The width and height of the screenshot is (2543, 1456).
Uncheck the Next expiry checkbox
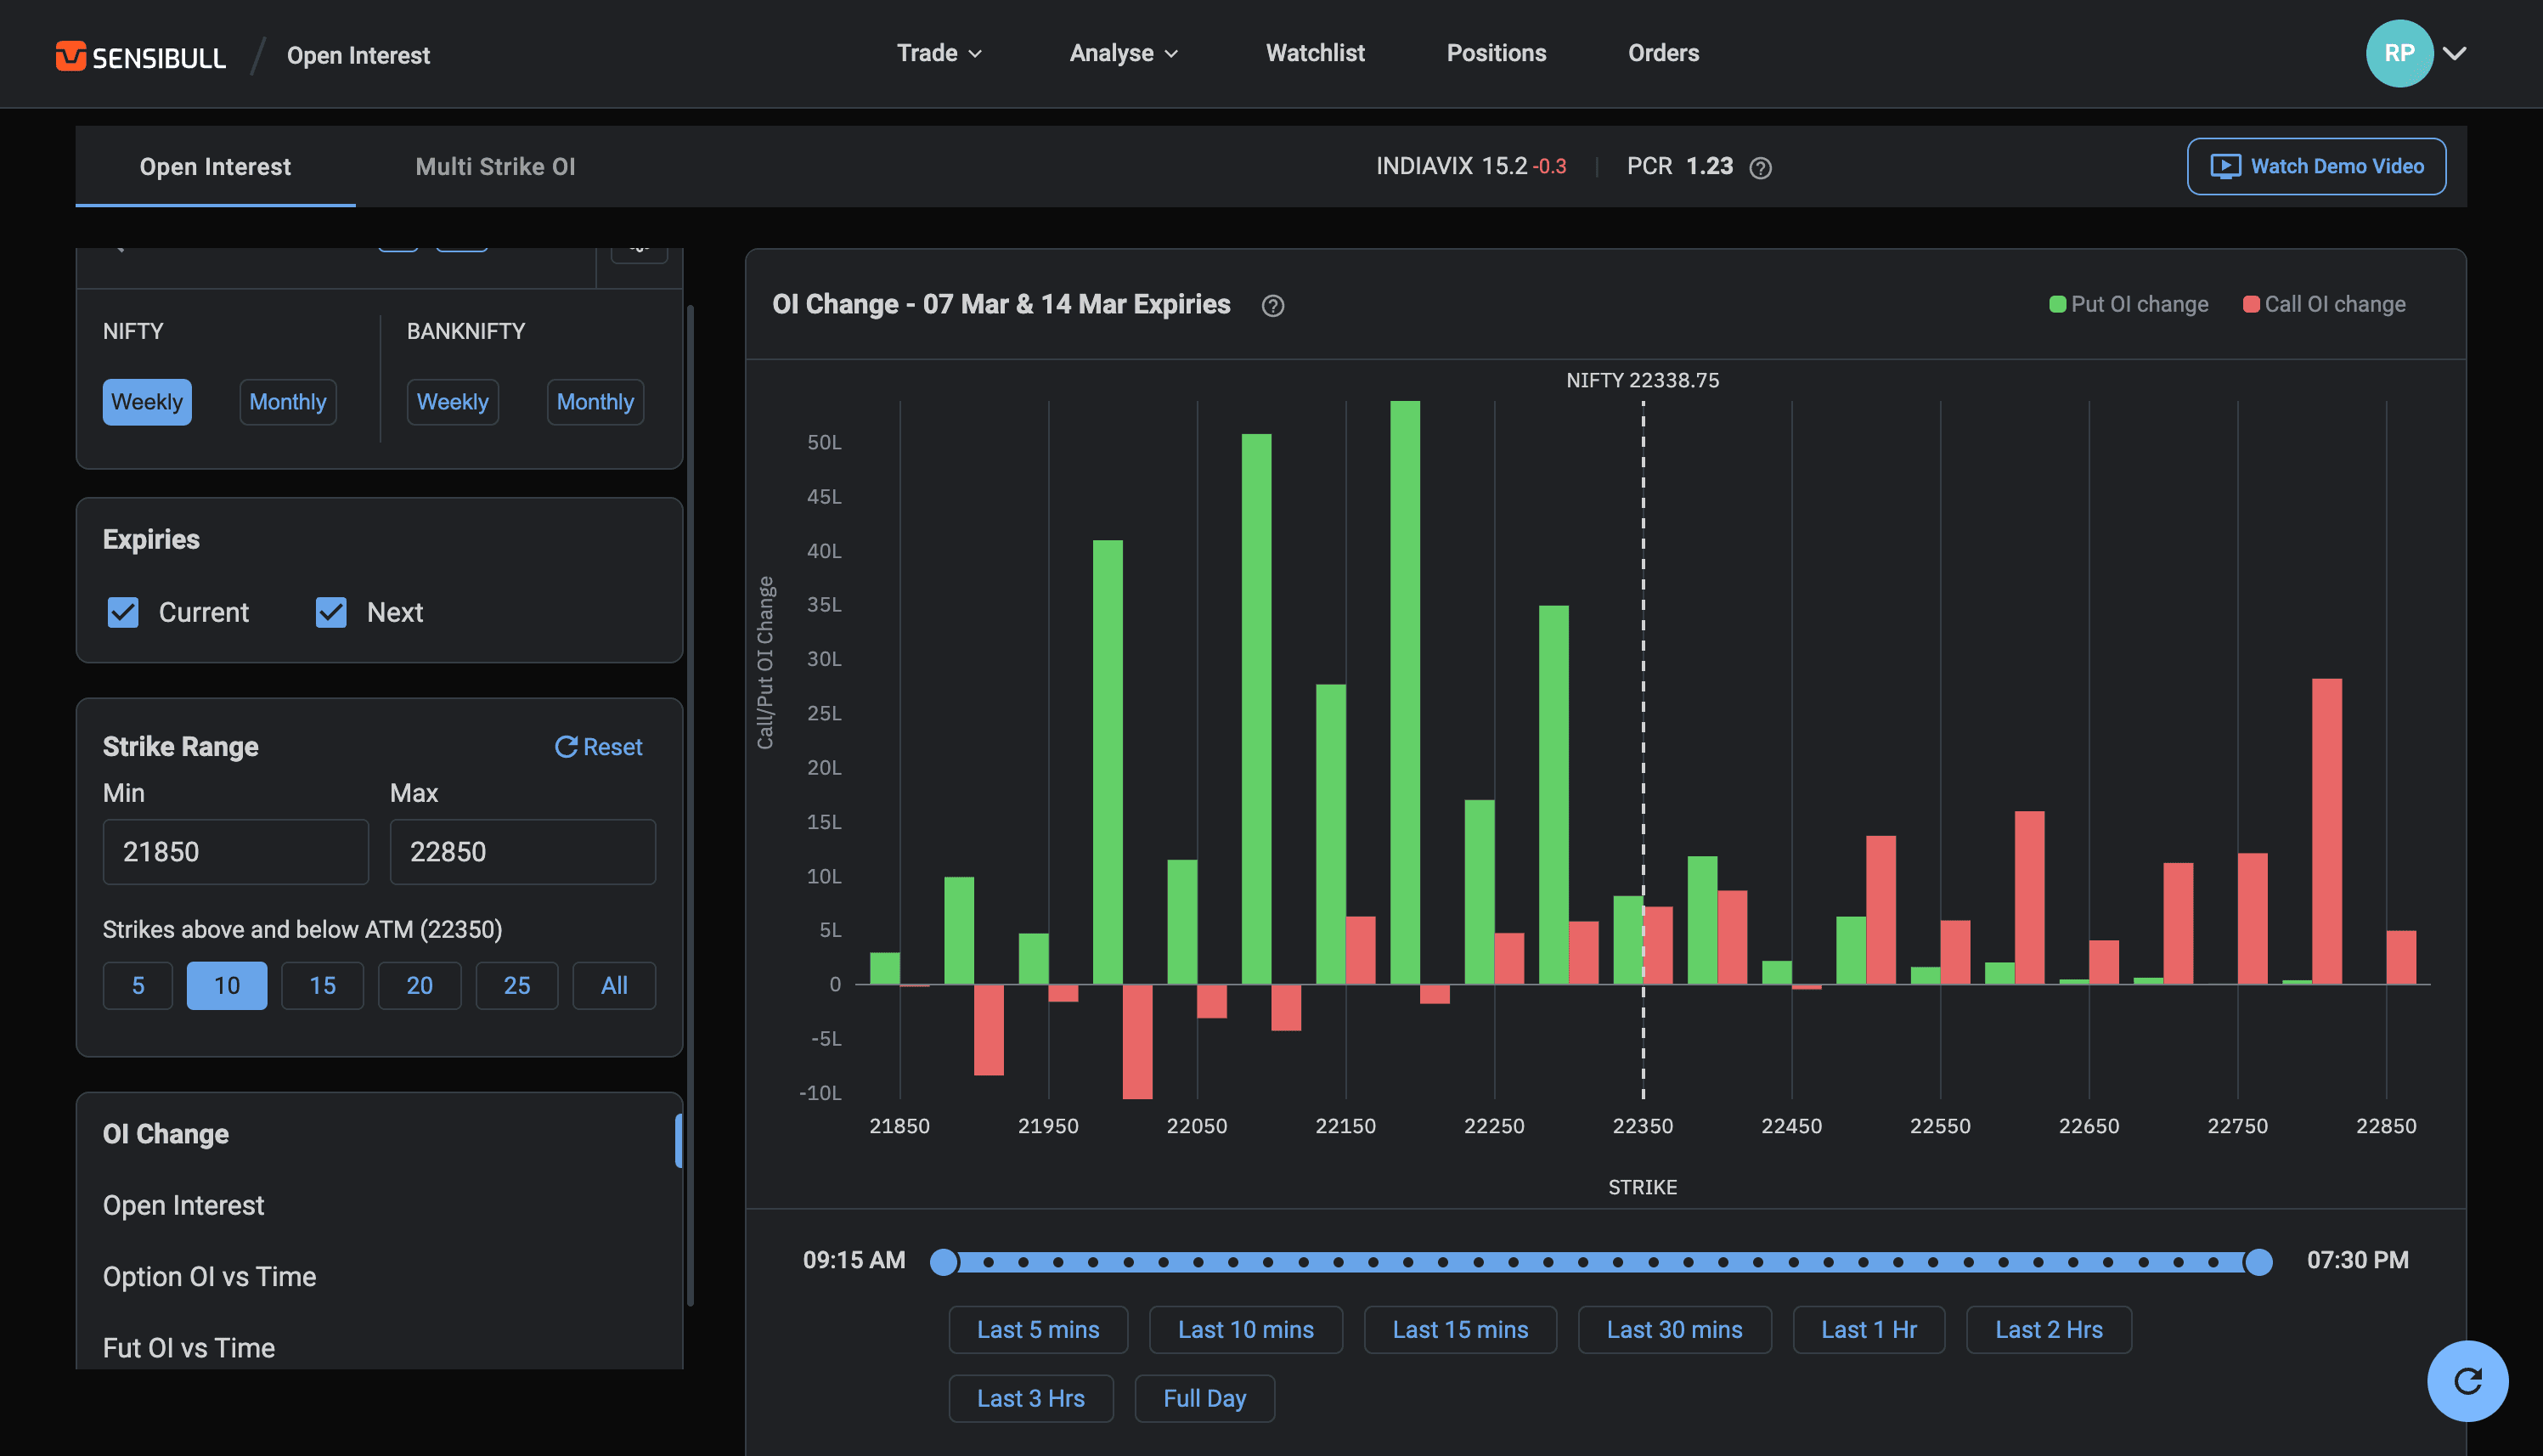[331, 612]
